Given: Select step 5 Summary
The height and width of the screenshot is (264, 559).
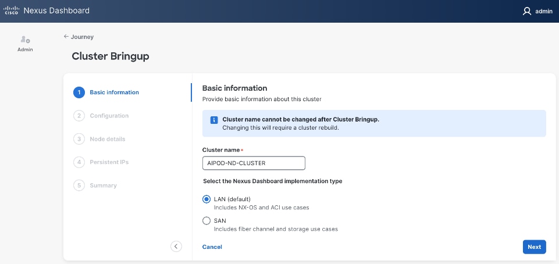Looking at the screenshot, I should 95,185.
